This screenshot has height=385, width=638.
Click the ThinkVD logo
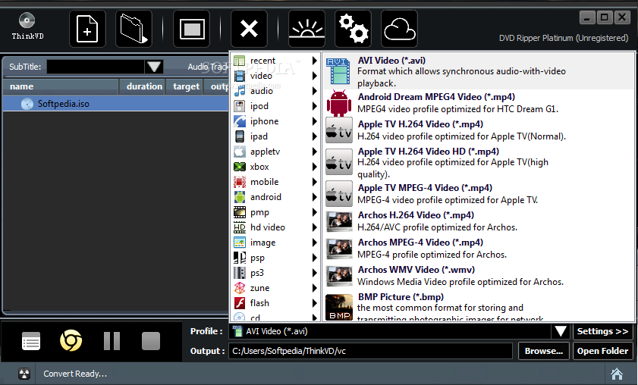point(27,26)
